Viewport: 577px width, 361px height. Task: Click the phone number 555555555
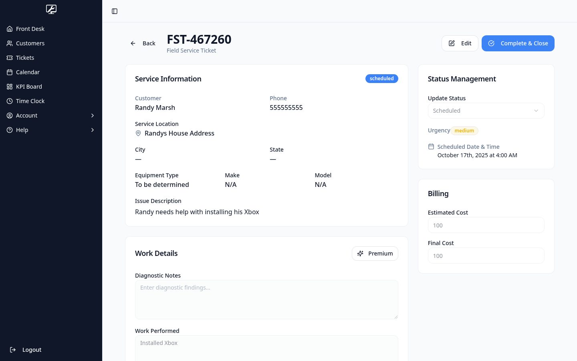[286, 107]
